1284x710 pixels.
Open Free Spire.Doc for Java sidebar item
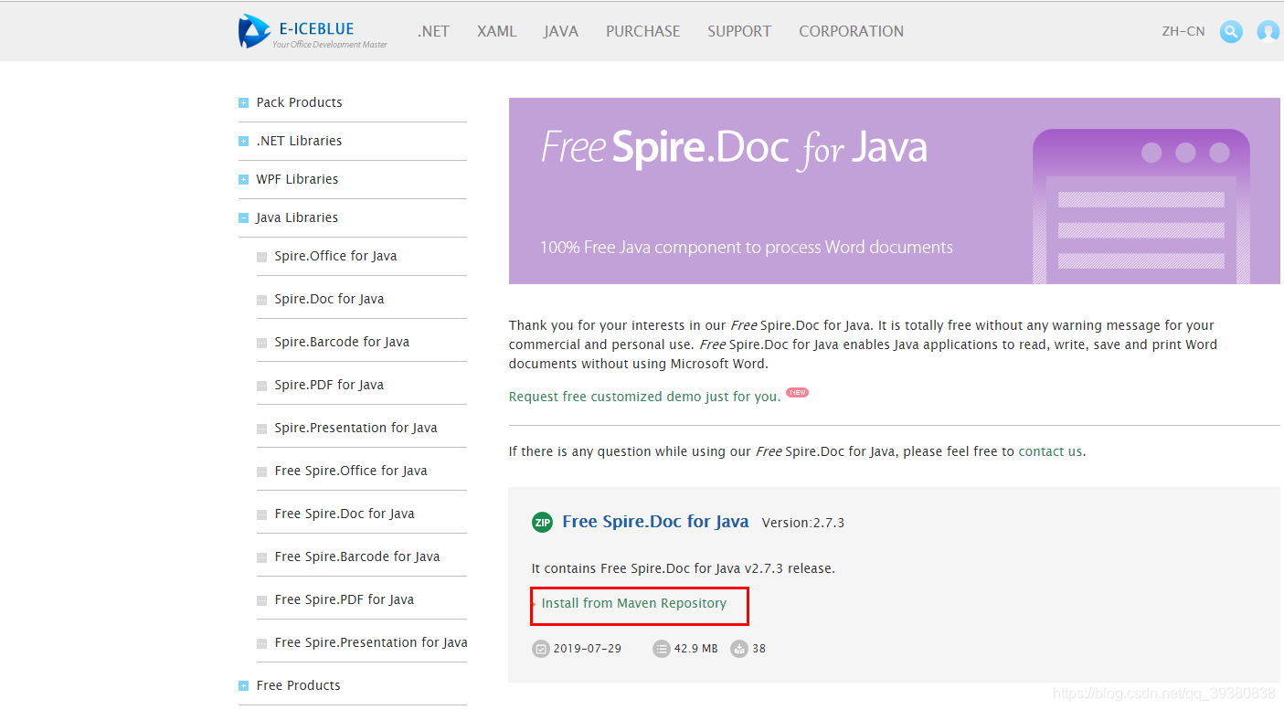tap(345, 514)
